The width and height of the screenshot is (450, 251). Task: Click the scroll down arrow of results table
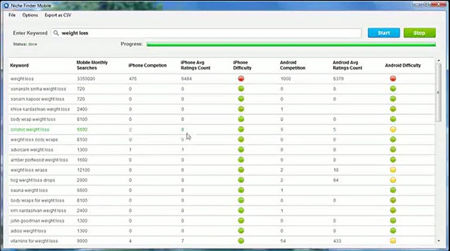pyautogui.click(x=439, y=241)
